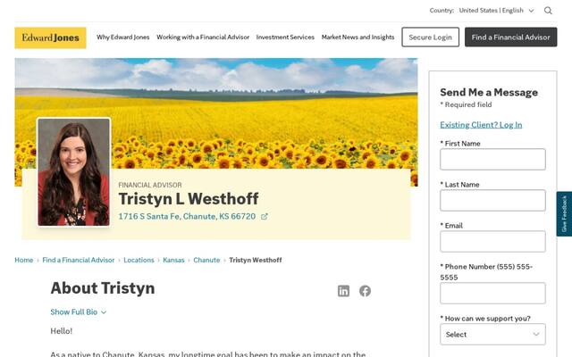This screenshot has height=357, width=572.
Task: Click external link icon beside the address
Action: (x=265, y=216)
